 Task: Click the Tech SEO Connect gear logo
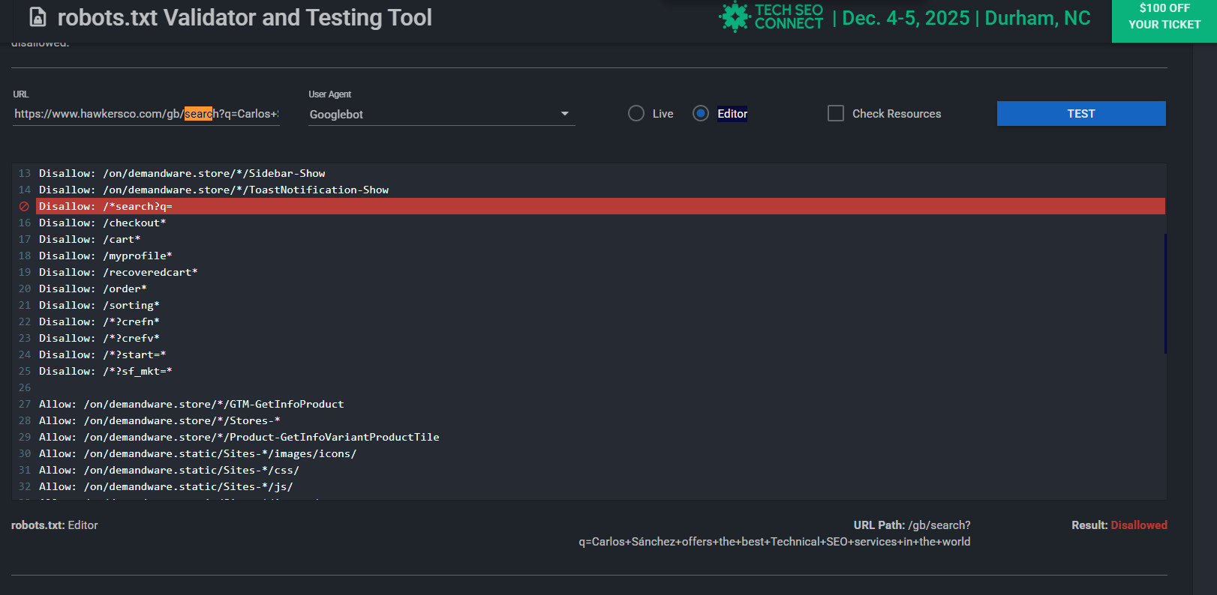point(735,17)
